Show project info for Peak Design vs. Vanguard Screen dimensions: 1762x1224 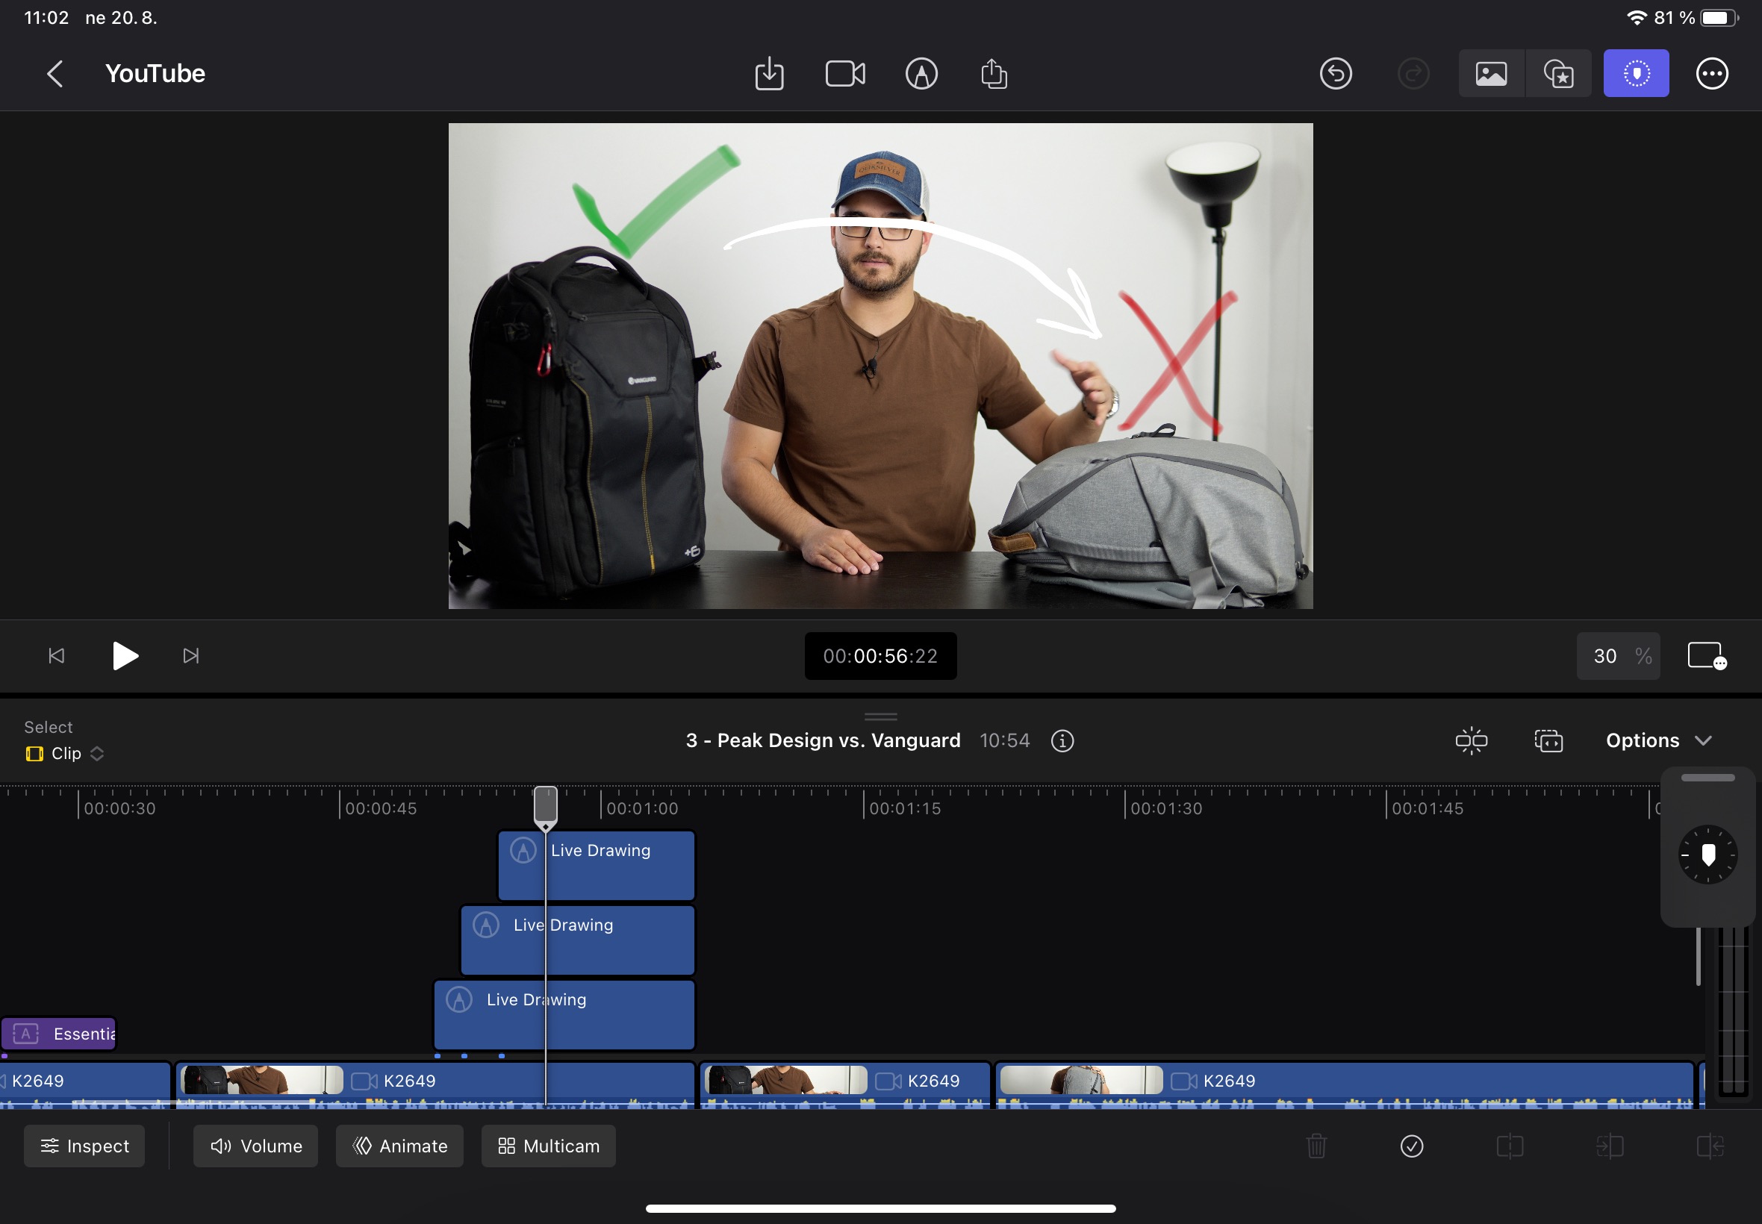pos(1062,741)
